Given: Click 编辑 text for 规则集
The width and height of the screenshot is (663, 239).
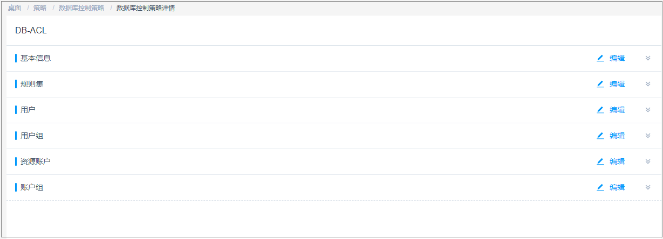Looking at the screenshot, I should [617, 84].
